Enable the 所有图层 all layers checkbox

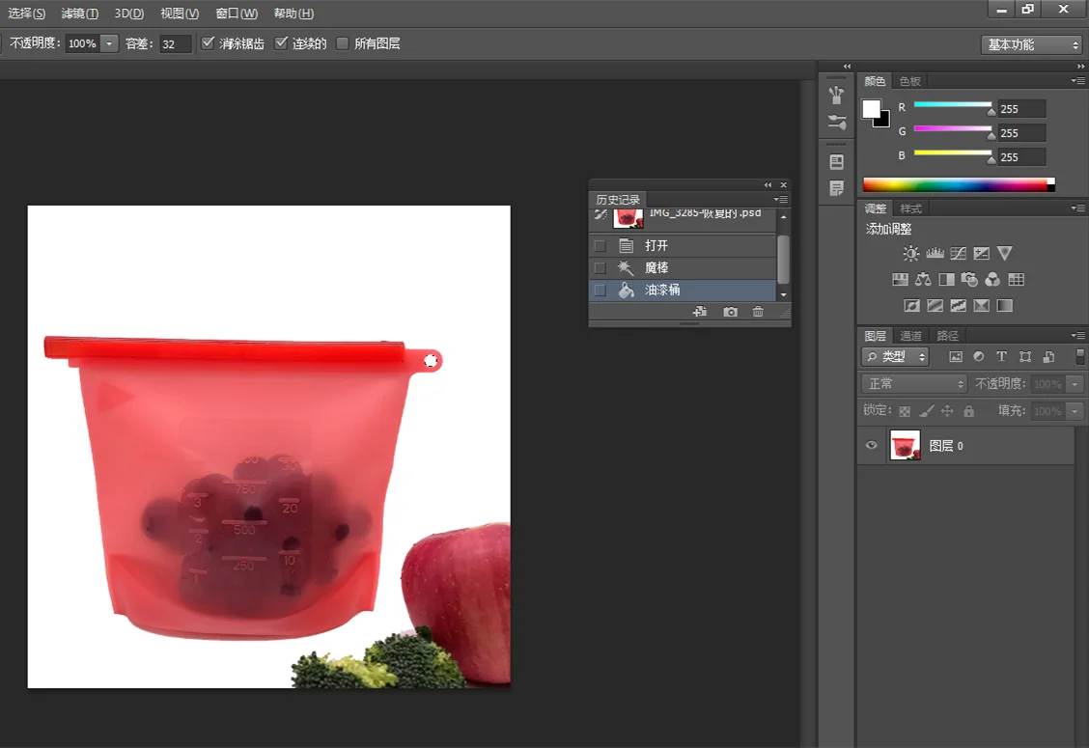point(342,43)
